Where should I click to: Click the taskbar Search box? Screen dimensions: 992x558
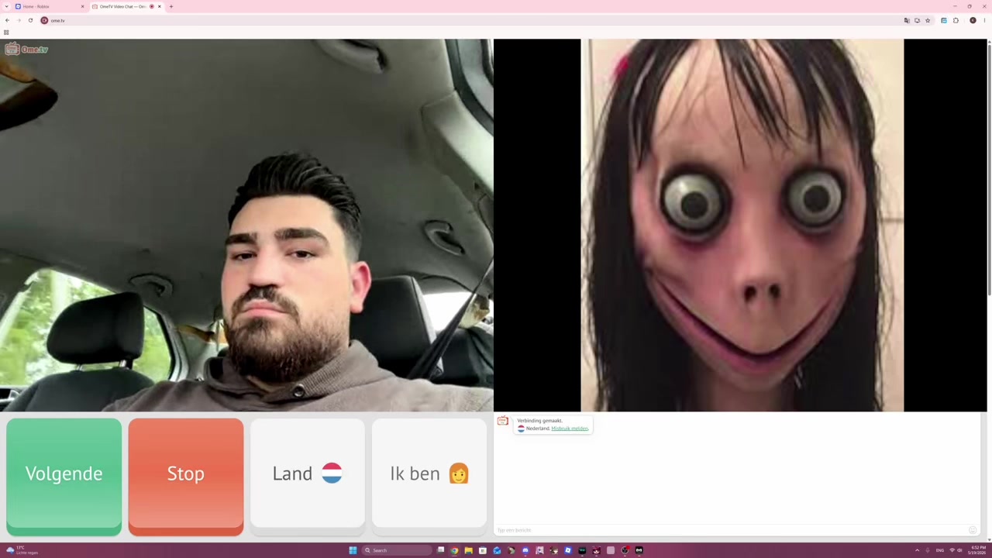tap(397, 550)
